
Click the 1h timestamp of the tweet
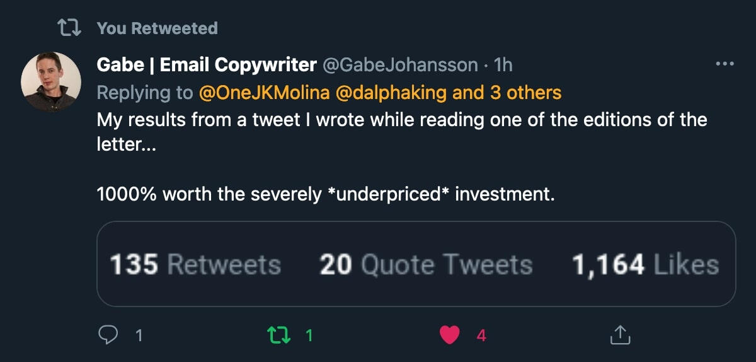tap(504, 64)
